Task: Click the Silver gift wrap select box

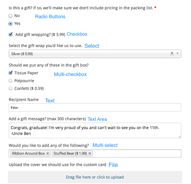Action: coord(95,54)
